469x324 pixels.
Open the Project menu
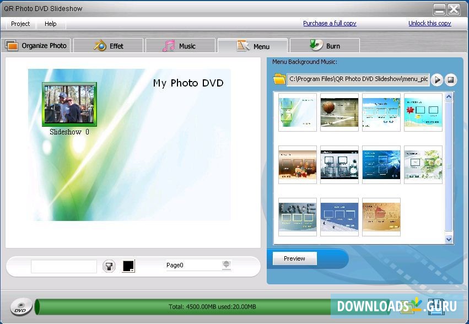coord(20,24)
